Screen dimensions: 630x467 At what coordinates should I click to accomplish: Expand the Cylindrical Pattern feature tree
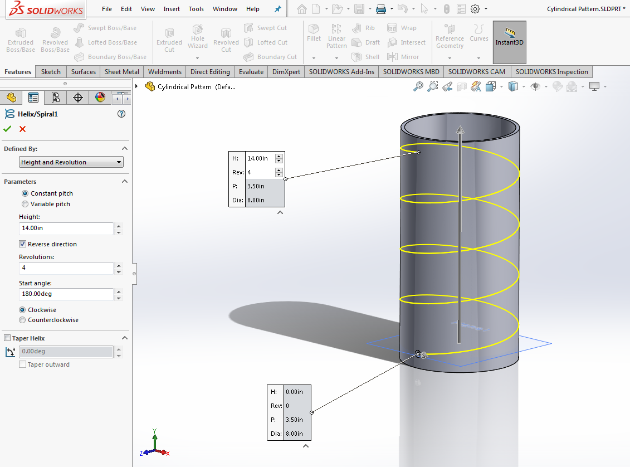[136, 86]
